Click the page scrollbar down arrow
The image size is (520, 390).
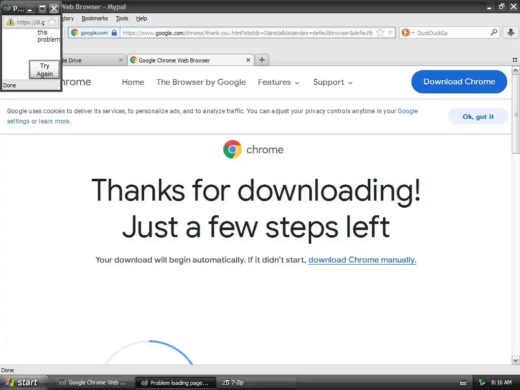point(515,360)
